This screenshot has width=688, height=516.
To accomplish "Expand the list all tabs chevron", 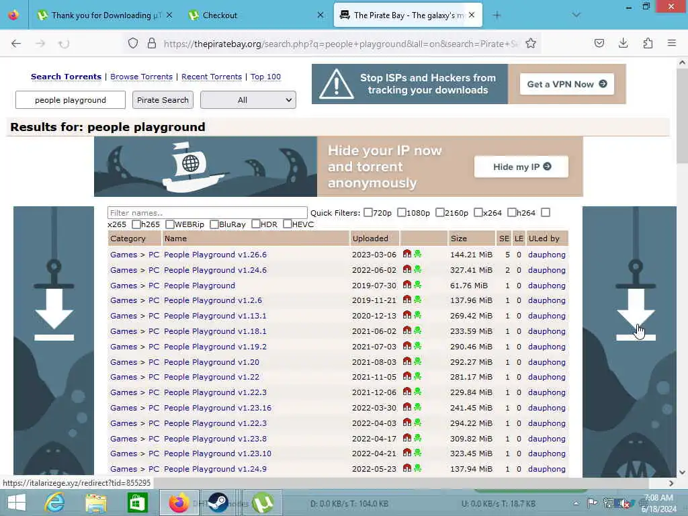I will (x=576, y=15).
